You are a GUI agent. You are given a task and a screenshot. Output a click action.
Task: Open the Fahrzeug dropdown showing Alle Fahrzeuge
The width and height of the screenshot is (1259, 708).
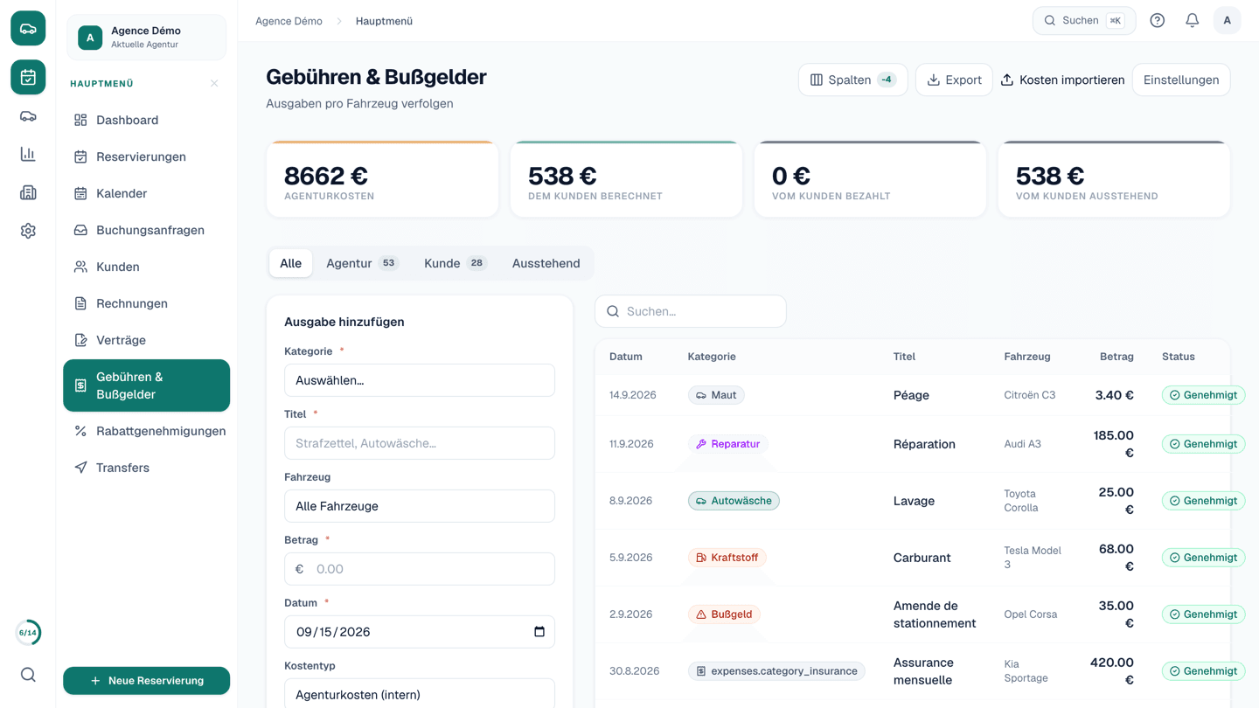pyautogui.click(x=420, y=506)
